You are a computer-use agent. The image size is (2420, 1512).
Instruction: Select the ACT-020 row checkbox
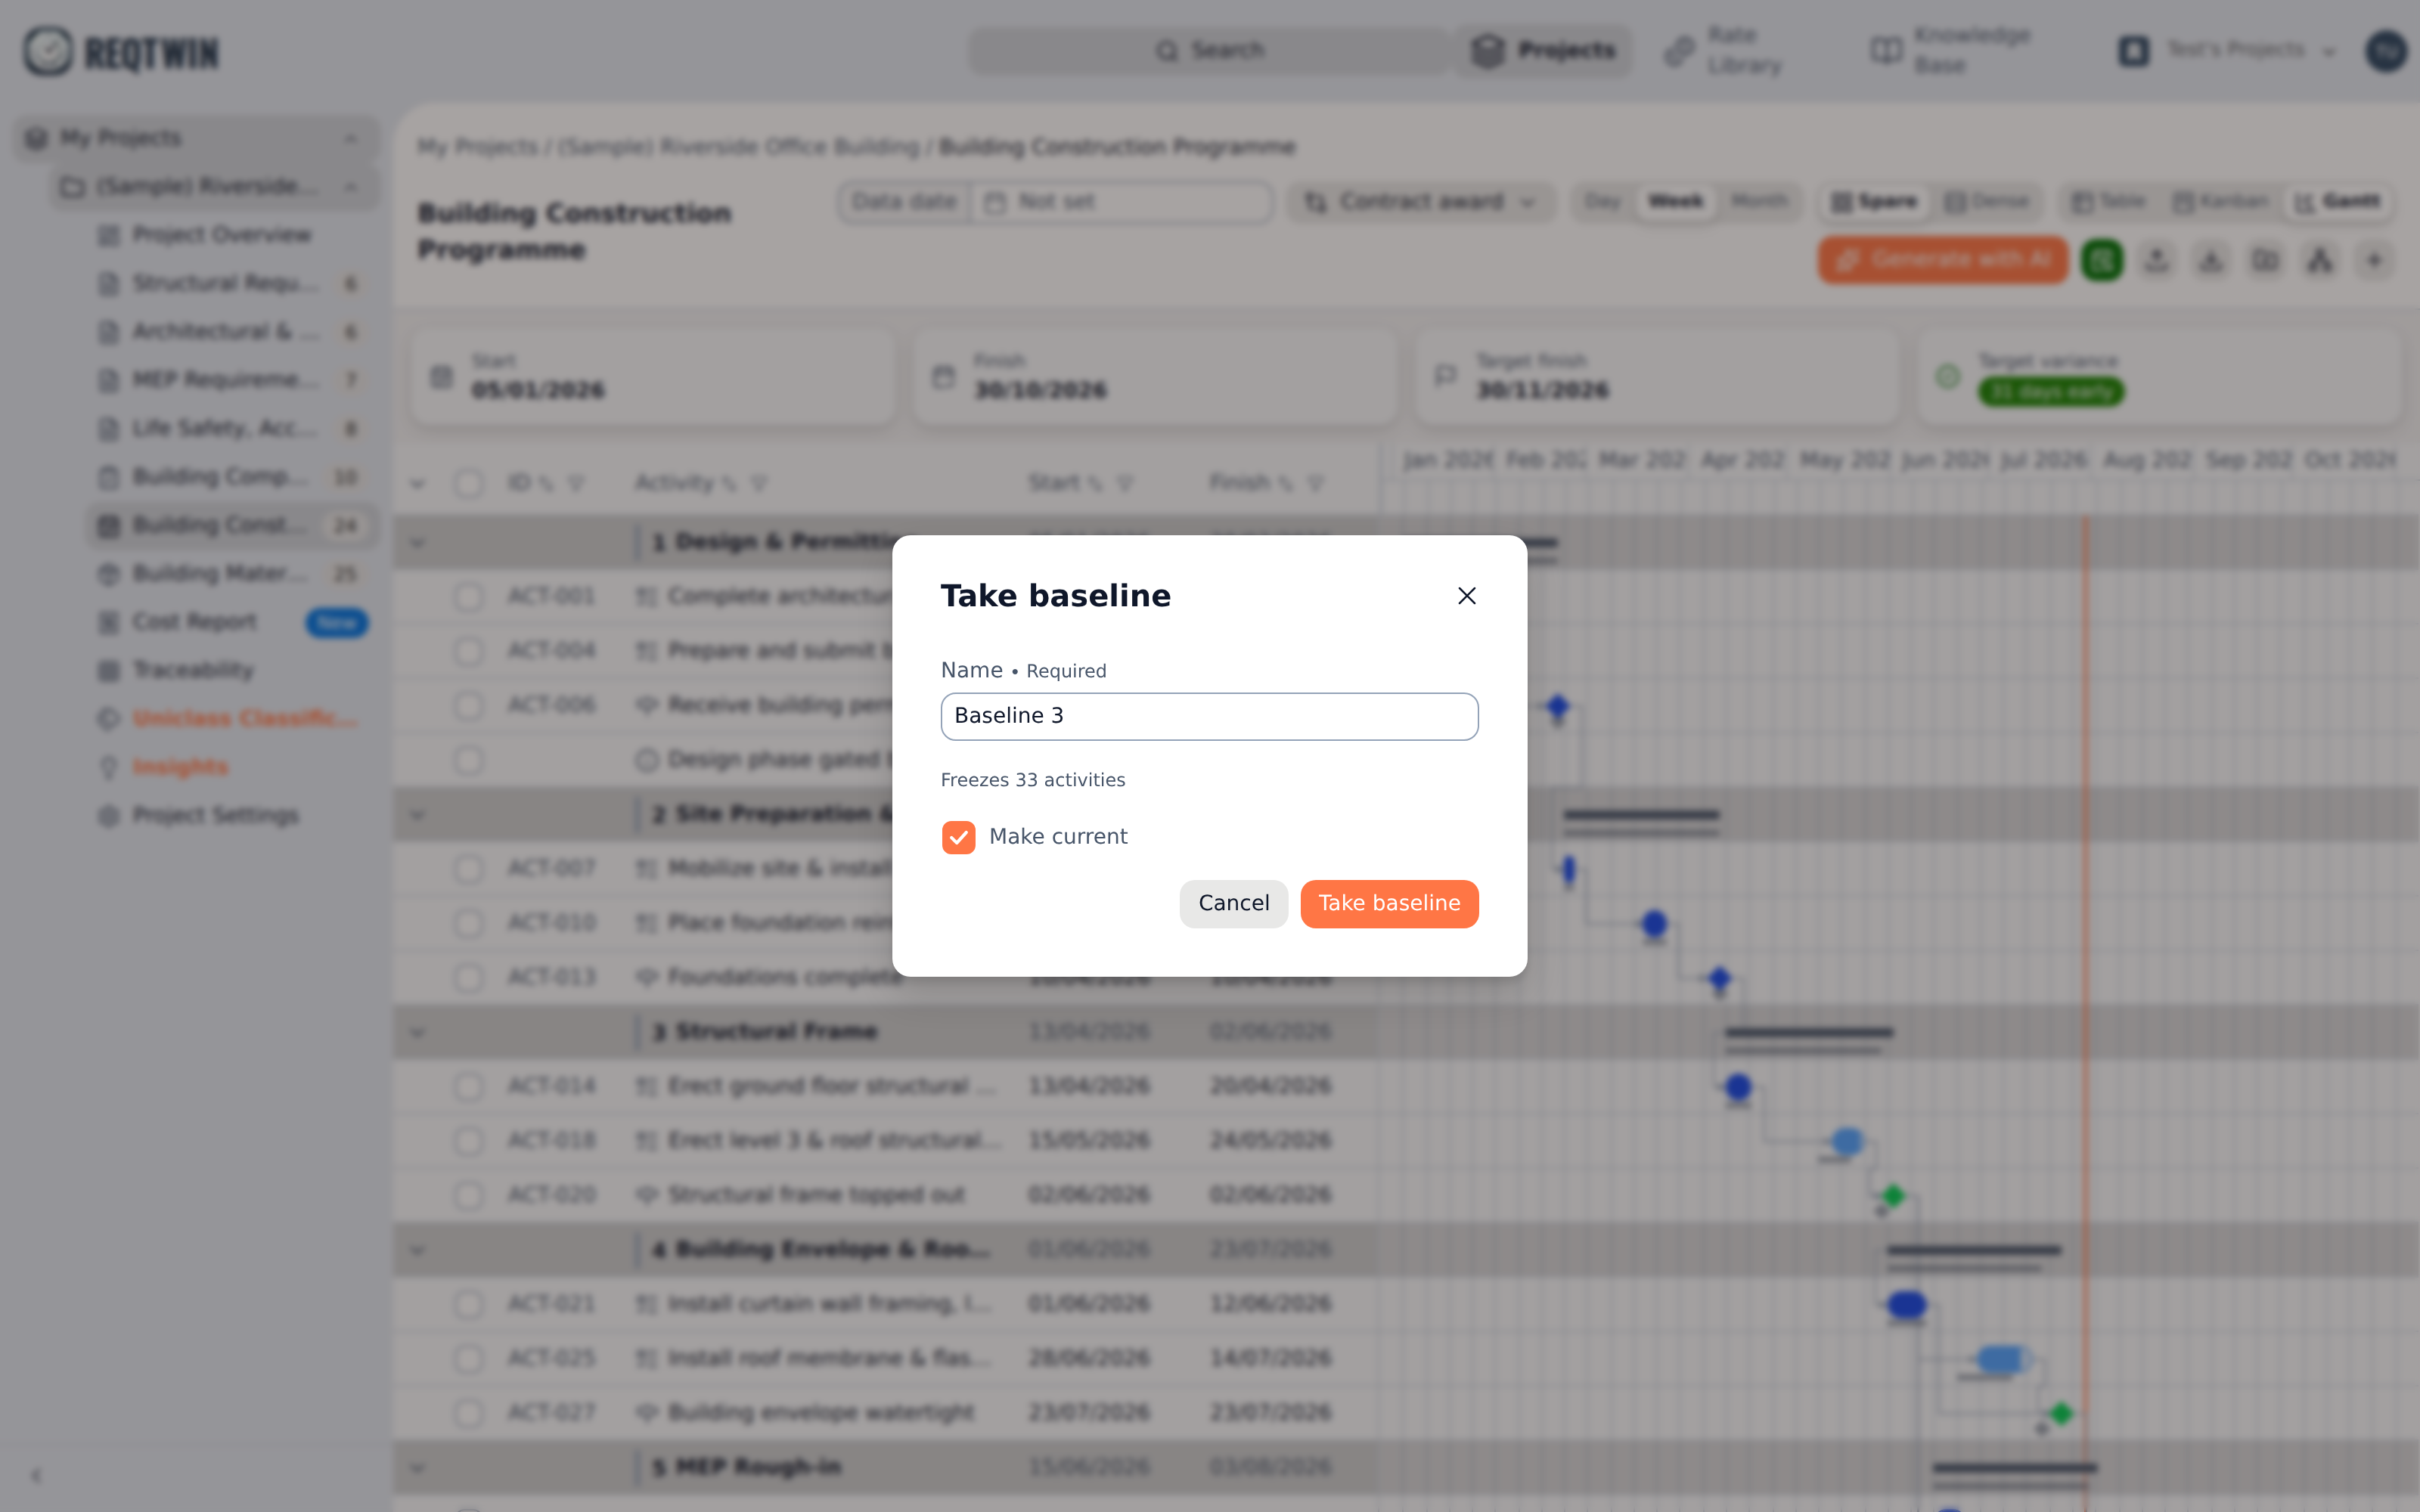click(468, 1195)
